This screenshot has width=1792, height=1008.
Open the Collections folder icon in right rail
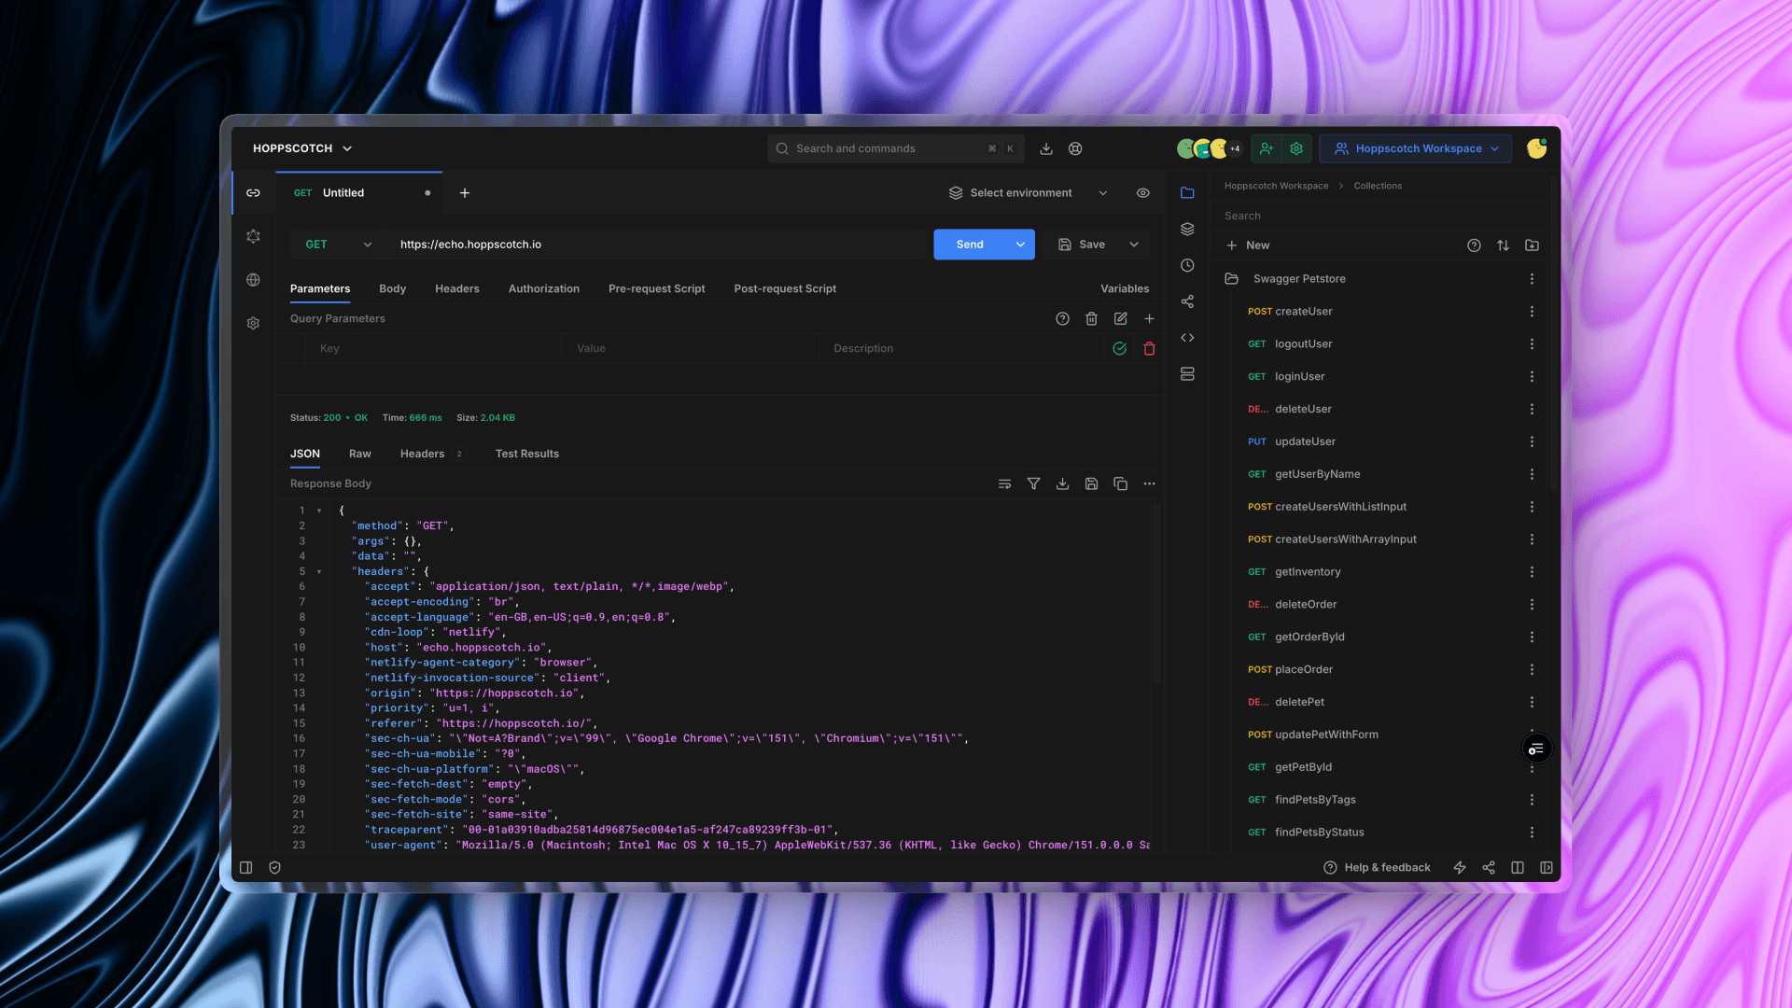(1187, 193)
